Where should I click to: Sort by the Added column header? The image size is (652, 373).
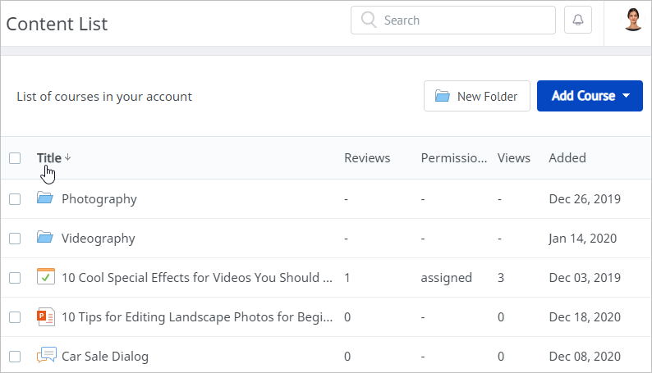tap(567, 157)
